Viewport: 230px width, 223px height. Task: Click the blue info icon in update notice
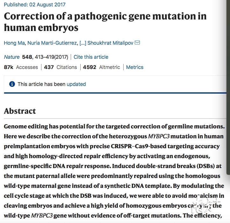click(x=12, y=84)
